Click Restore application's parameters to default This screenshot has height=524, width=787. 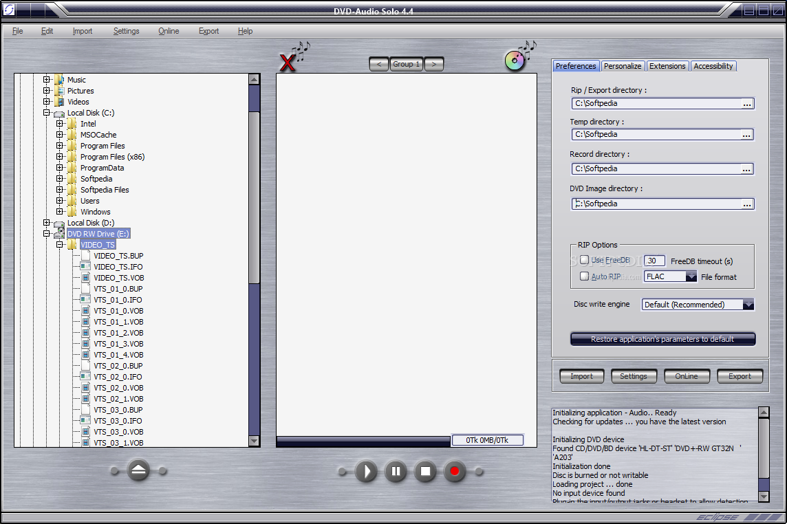(x=662, y=339)
